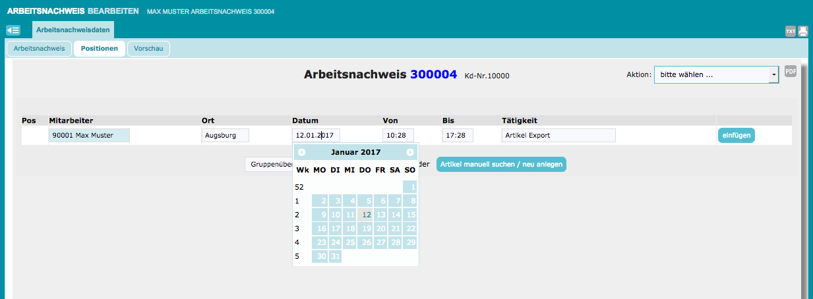Click the Bis time field

click(x=458, y=136)
